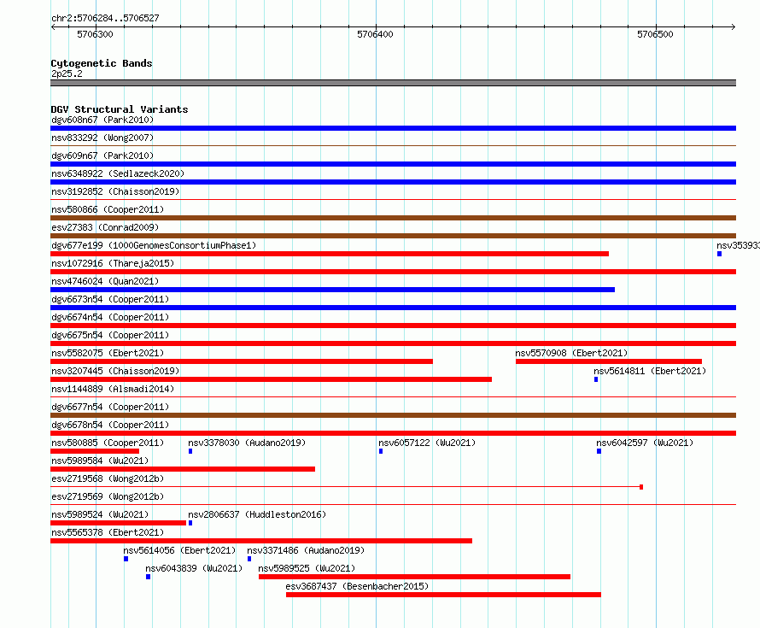
Task: Click the blue marker under nsv6057122
Action: (x=381, y=451)
